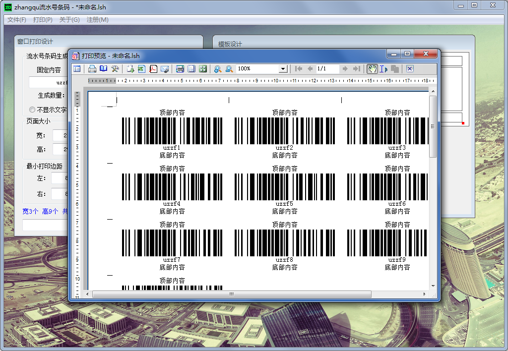Click the 宽3个 blue text
The width and height of the screenshot is (508, 351).
(30, 211)
